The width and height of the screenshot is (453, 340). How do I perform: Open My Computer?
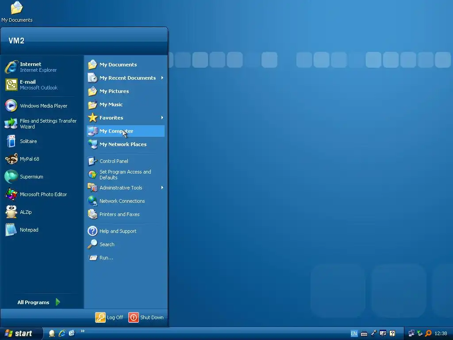126,131
